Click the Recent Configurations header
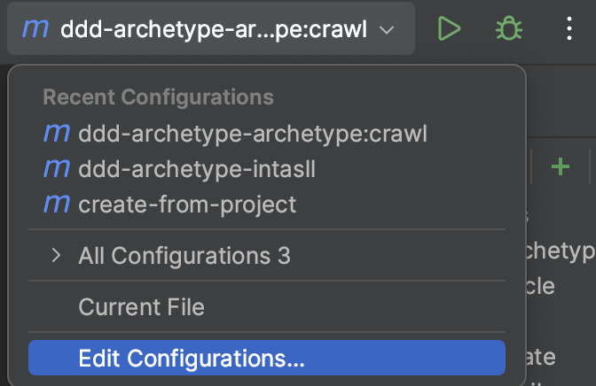This screenshot has width=596, height=386. coord(158,96)
